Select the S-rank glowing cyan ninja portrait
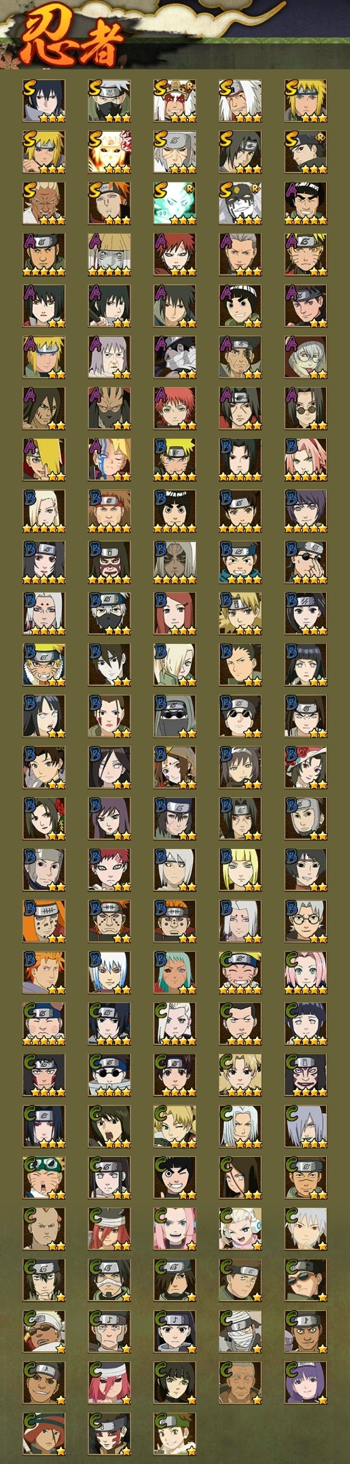The height and width of the screenshot is (1464, 350). [x=175, y=204]
